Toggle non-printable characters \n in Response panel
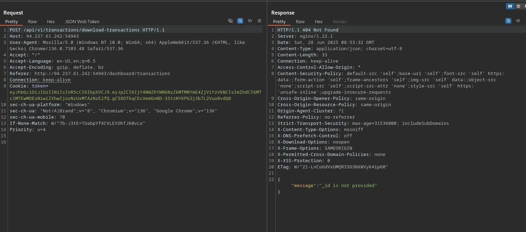 518,21
